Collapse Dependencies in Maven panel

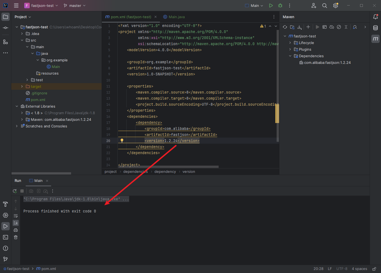(290, 56)
